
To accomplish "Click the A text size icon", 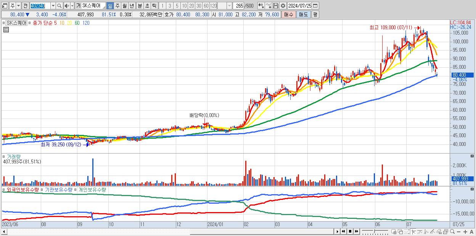I will pos(471,231).
